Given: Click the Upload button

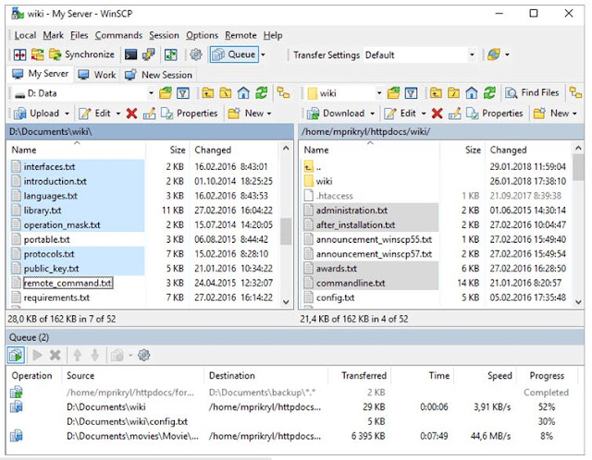Looking at the screenshot, I should tap(37, 113).
